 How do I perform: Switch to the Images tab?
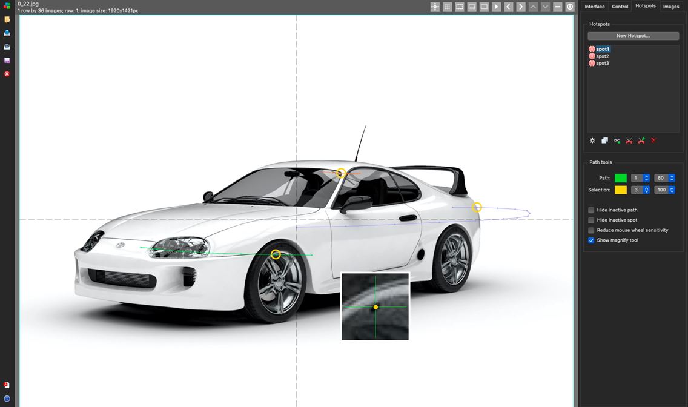point(671,7)
